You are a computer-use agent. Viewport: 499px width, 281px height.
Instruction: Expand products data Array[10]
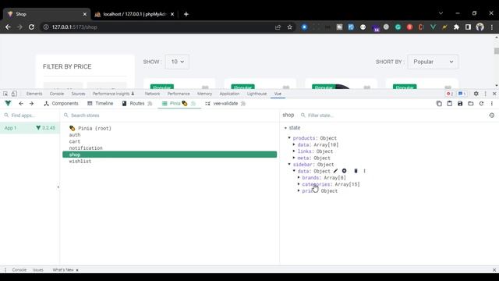[294, 144]
